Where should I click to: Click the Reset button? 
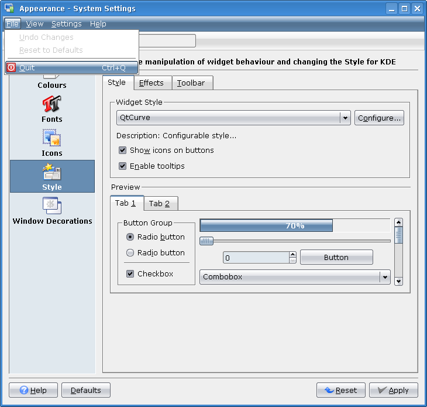pos(340,390)
